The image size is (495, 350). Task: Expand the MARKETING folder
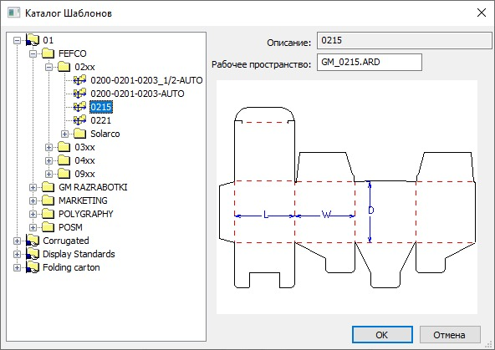click(33, 200)
